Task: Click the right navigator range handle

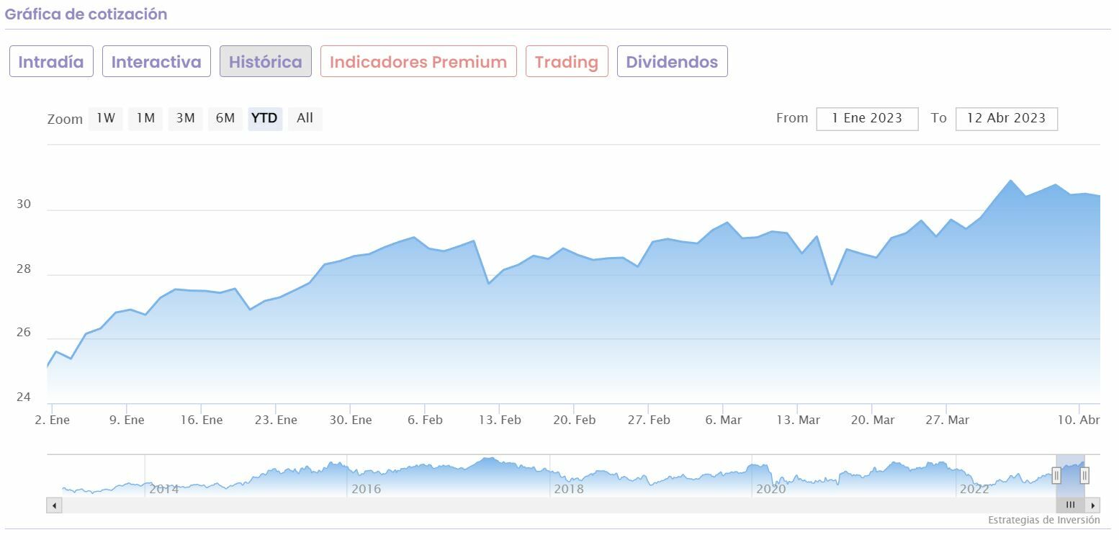Action: (x=1084, y=475)
